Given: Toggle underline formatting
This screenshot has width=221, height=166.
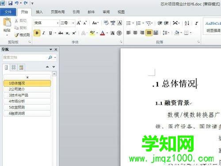Looking at the screenshot, I should point(50,33).
